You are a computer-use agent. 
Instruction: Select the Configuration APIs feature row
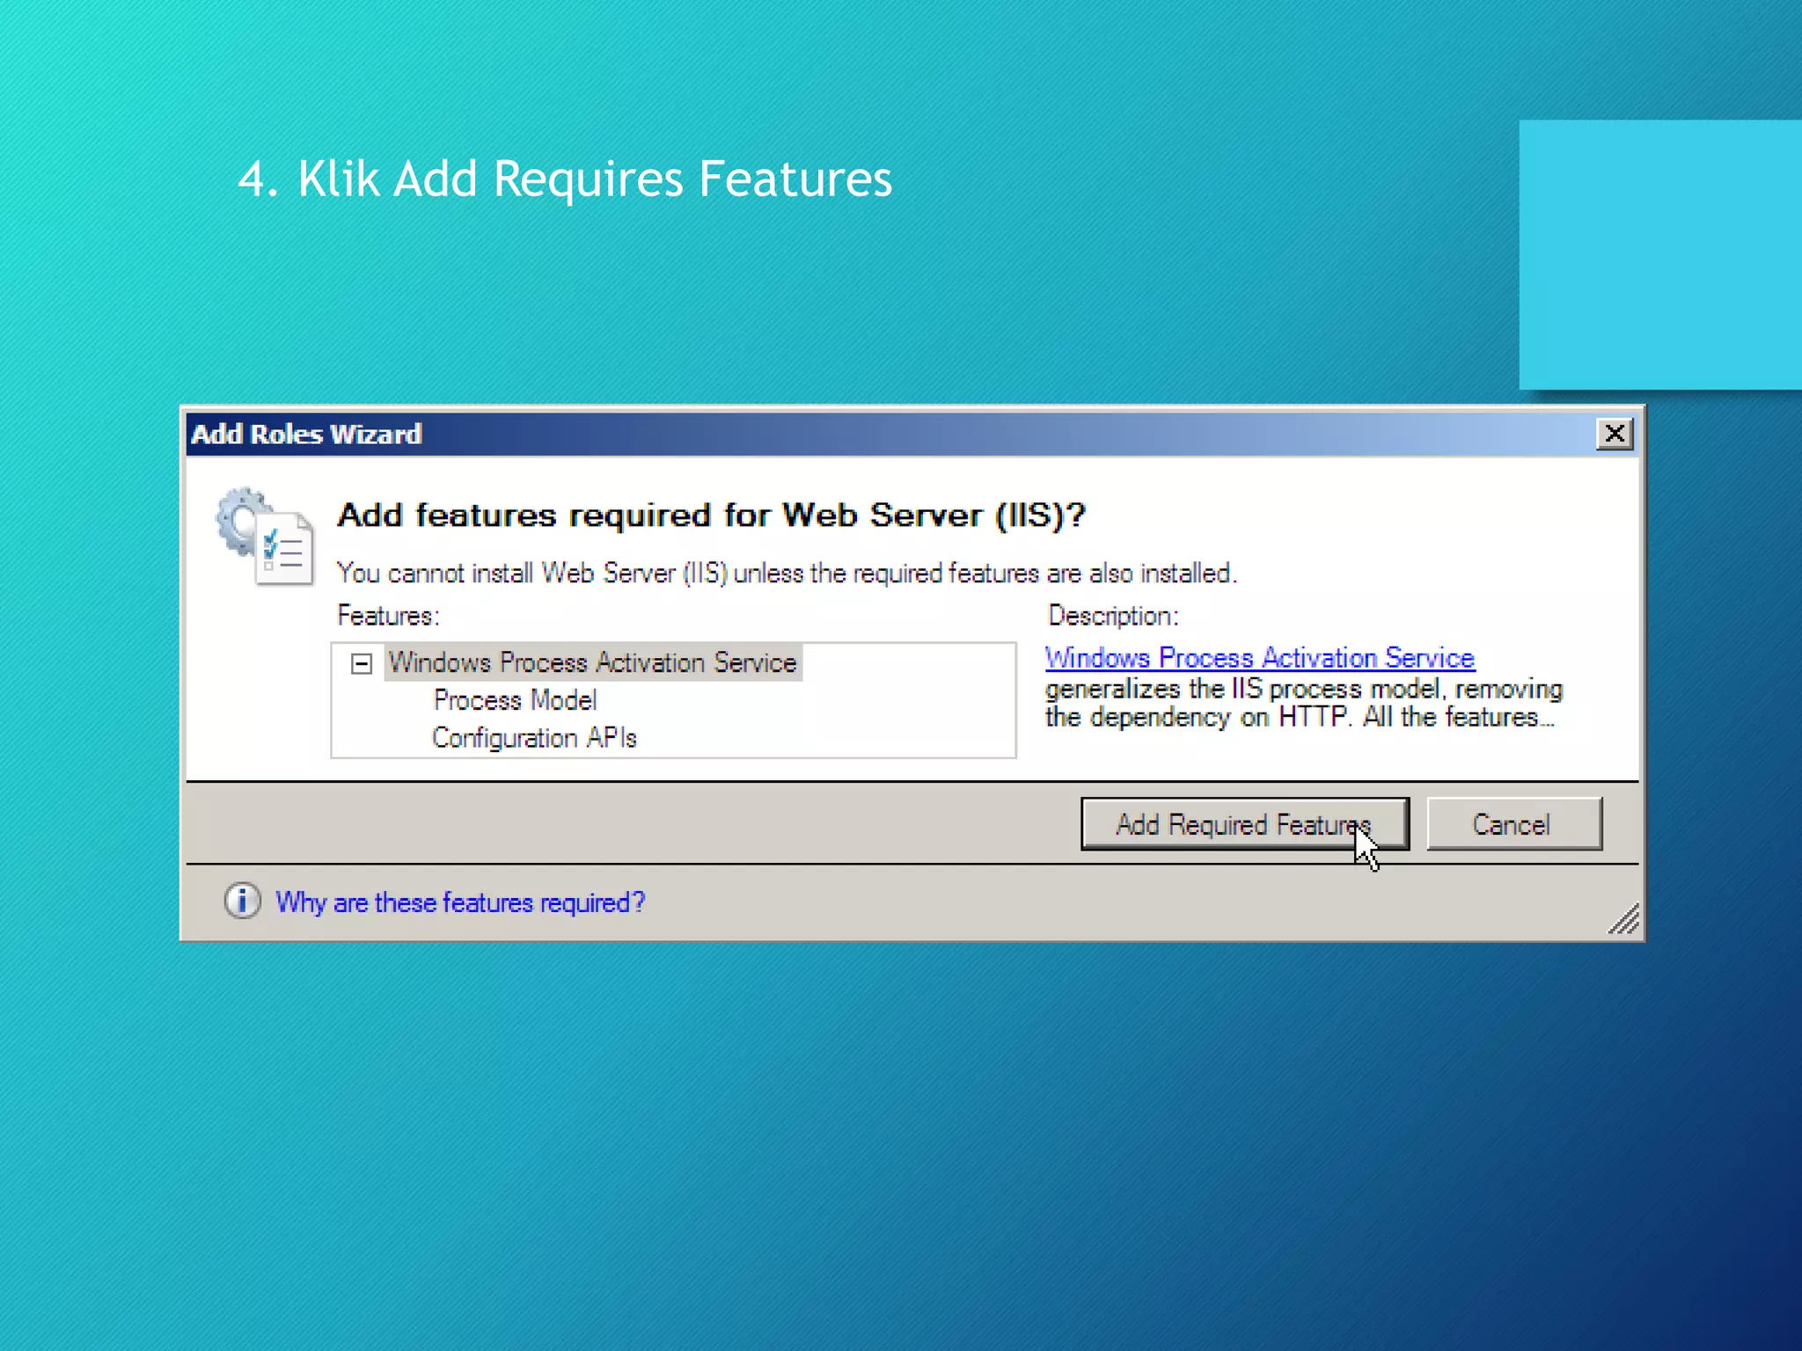pyautogui.click(x=534, y=737)
